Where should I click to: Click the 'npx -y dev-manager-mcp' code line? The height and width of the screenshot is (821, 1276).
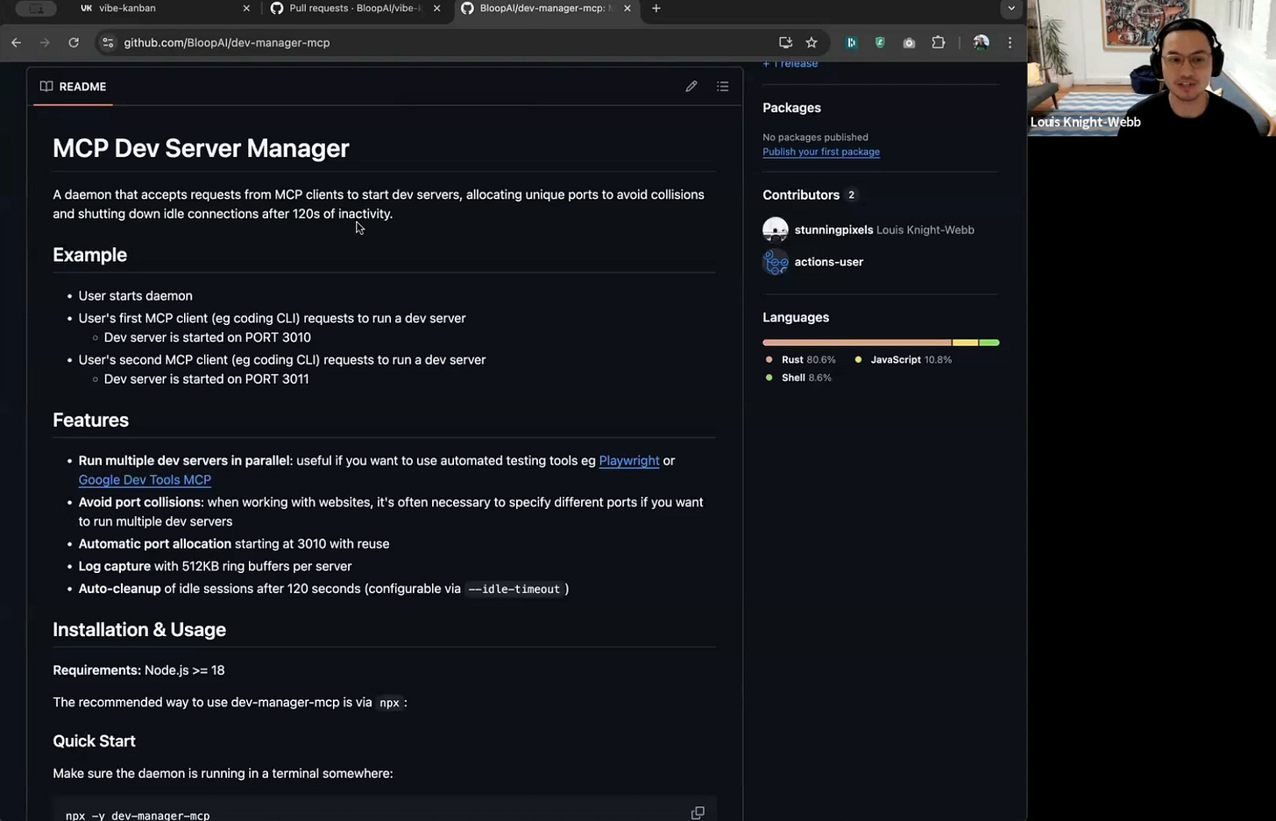point(138,815)
